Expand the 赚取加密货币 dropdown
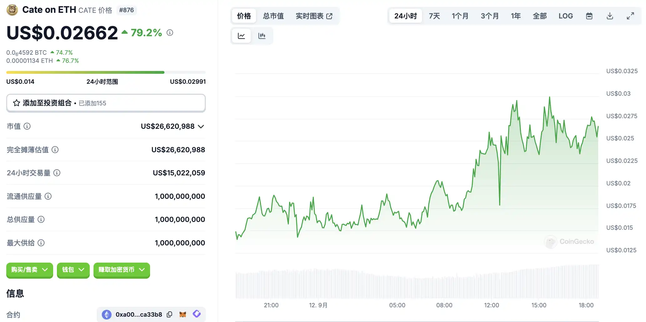 tap(122, 270)
